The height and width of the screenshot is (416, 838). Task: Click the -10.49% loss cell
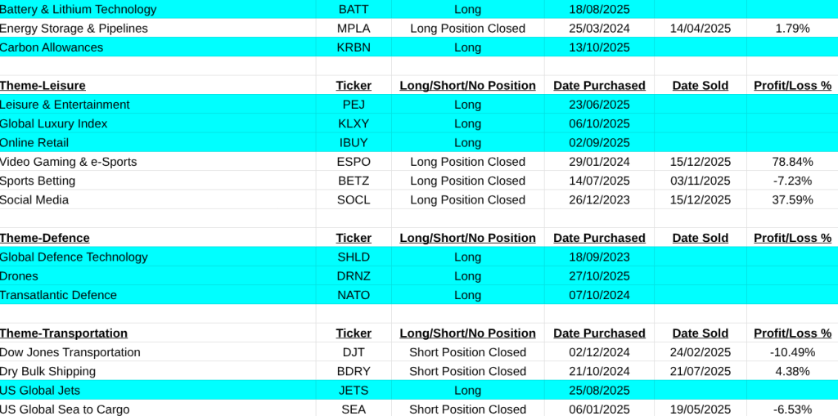792,352
